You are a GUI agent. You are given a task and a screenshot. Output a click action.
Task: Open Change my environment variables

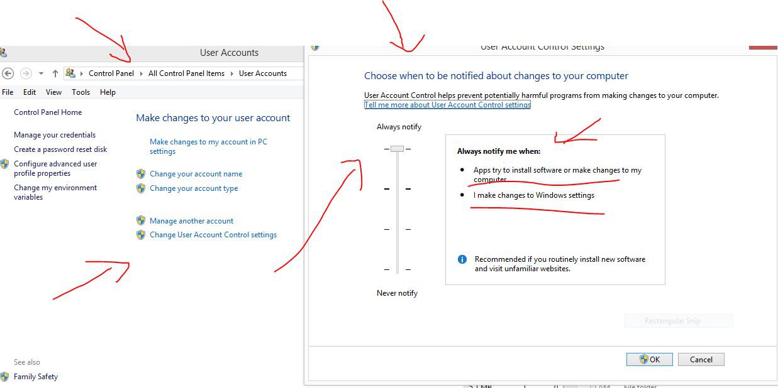pos(55,192)
